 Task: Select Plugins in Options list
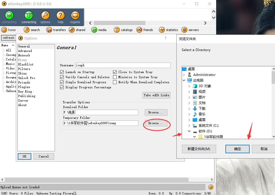(x=24, y=87)
